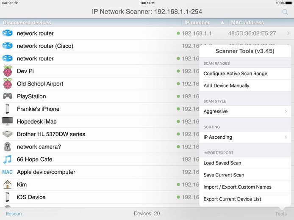Choose Configure Active Scan Range
Screen dimensions: 294x220
245,74
